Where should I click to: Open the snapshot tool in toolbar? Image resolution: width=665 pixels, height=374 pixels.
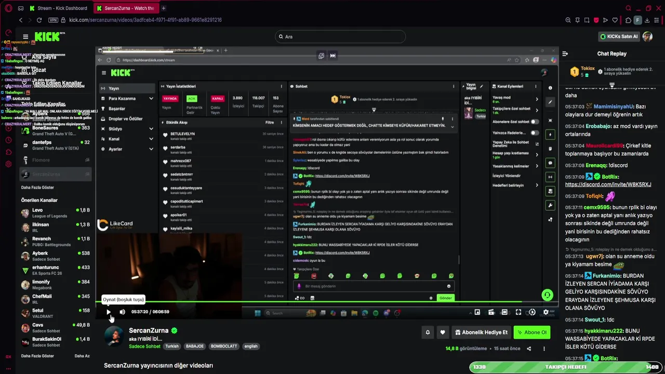click(587, 20)
